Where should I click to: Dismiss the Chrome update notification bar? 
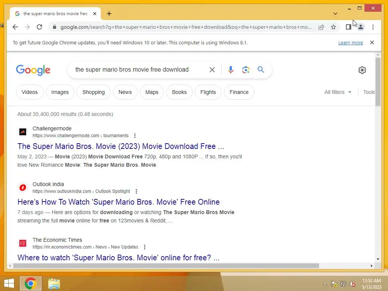point(372,42)
